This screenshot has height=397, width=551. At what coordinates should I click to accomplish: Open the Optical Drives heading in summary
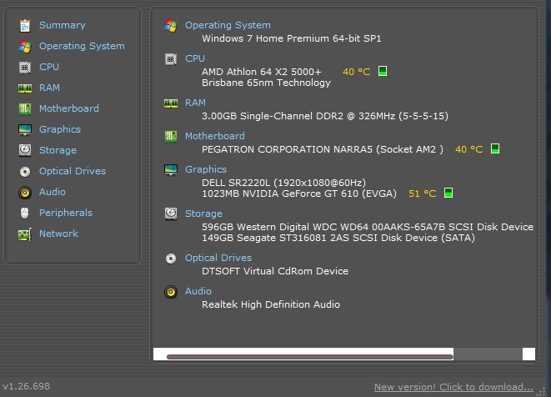coord(218,258)
